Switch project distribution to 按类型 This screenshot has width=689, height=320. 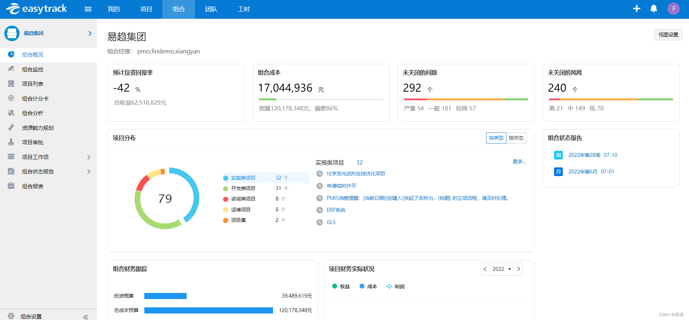(496, 138)
